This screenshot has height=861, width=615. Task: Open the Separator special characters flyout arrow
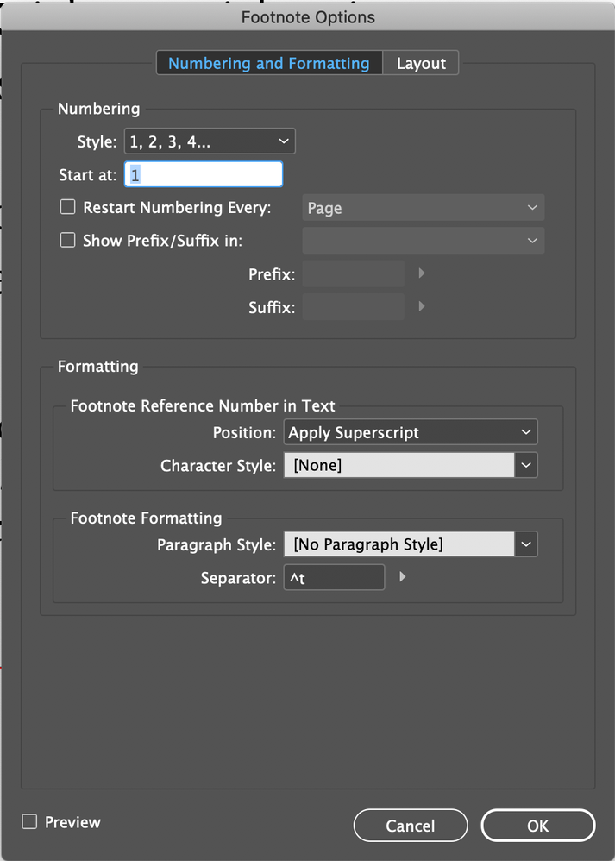(403, 577)
